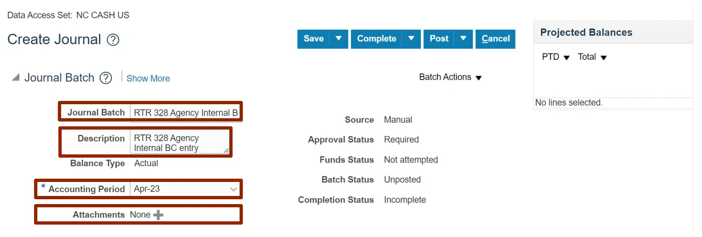This screenshot has width=702, height=237.
Task: Open the Batch Actions menu
Action: [x=450, y=77]
